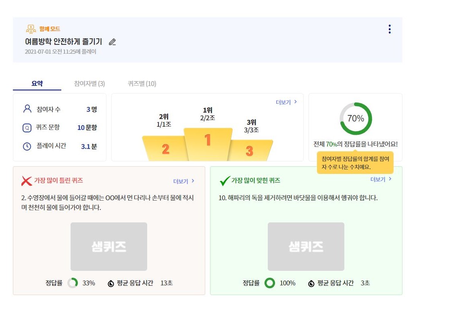The image size is (473, 314).
Task: Click the red X most-missed quiz icon
Action: pos(27,181)
